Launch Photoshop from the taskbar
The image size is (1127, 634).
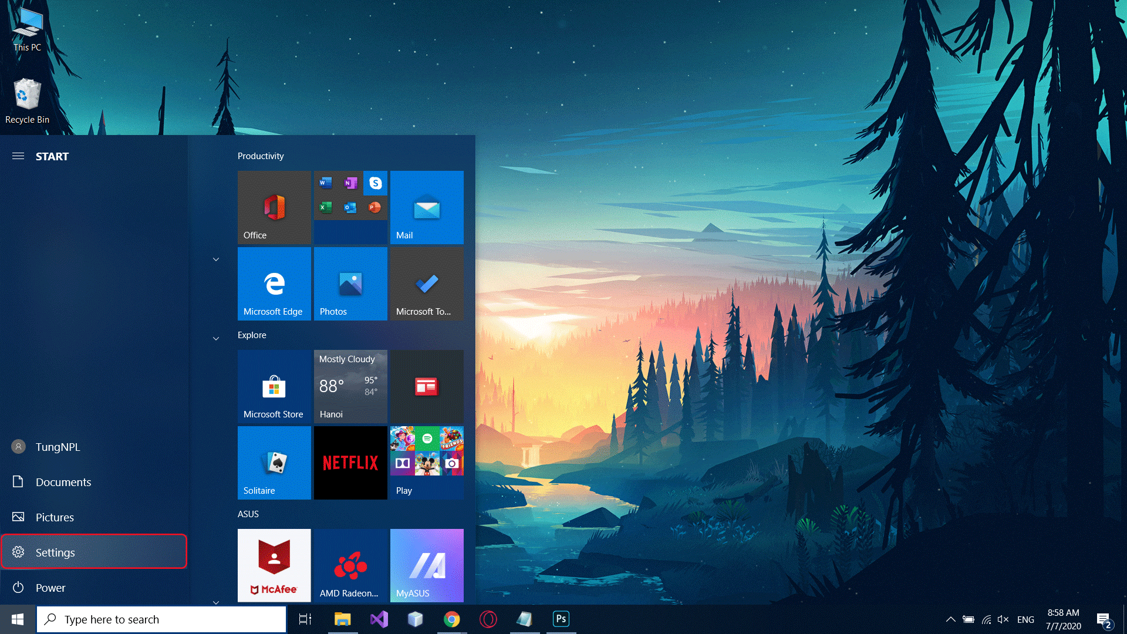[561, 619]
